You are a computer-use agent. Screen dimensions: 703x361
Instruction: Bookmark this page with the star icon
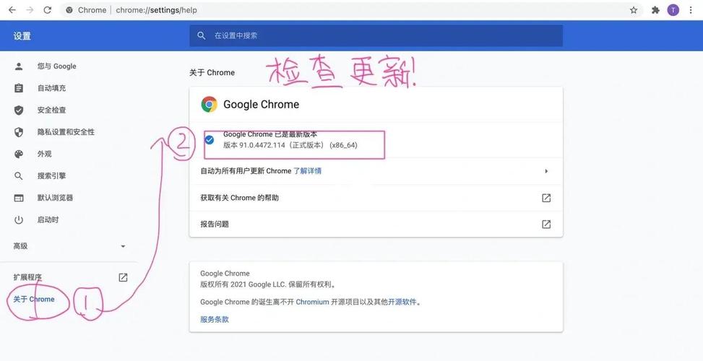pyautogui.click(x=634, y=10)
